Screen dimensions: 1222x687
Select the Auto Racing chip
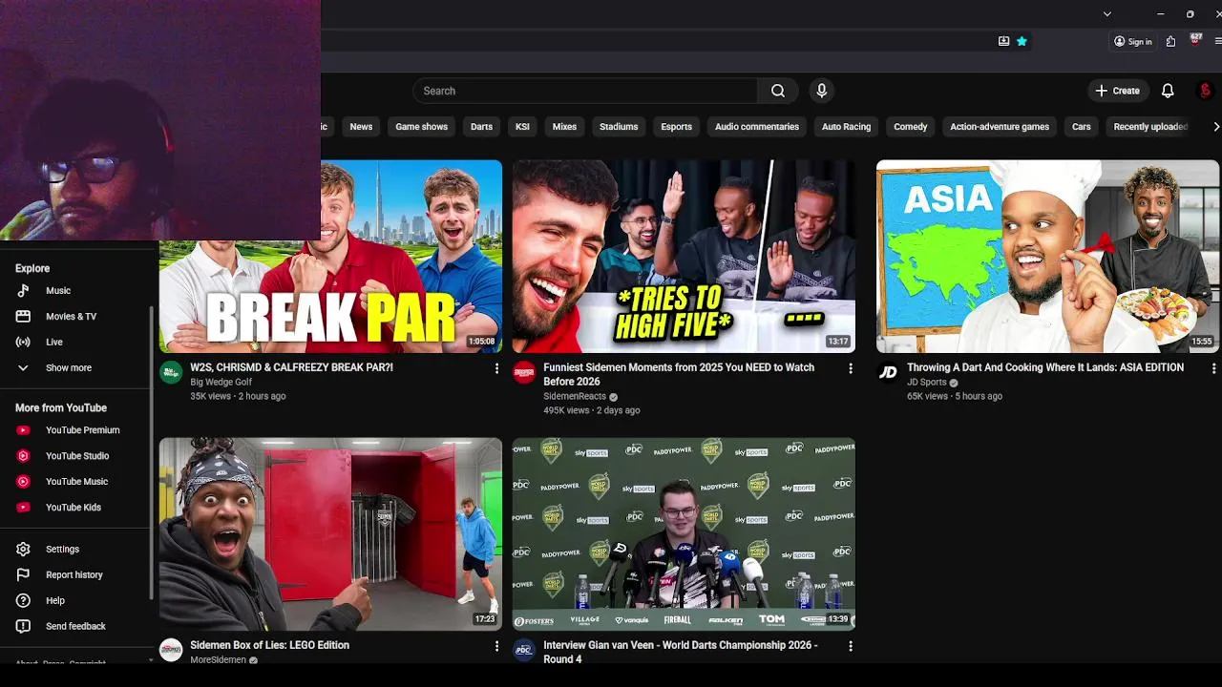point(846,126)
